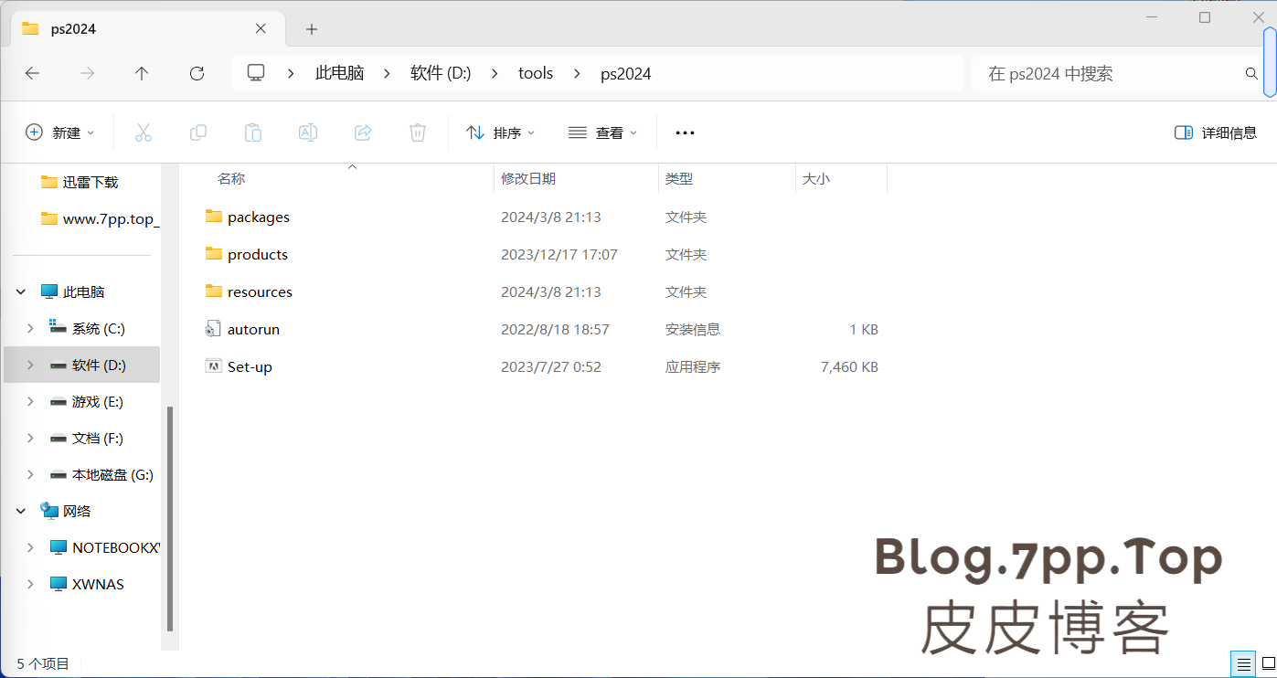Select the products folder icon

[214, 254]
